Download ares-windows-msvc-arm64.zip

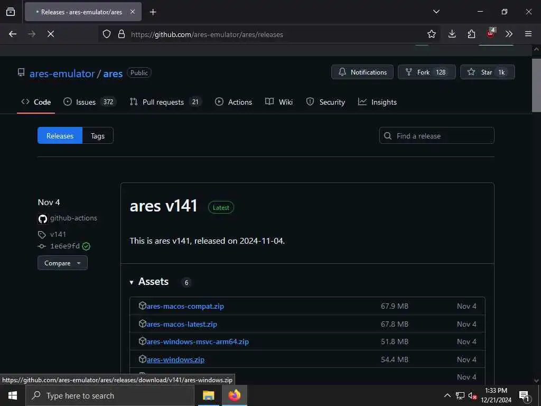(x=198, y=342)
